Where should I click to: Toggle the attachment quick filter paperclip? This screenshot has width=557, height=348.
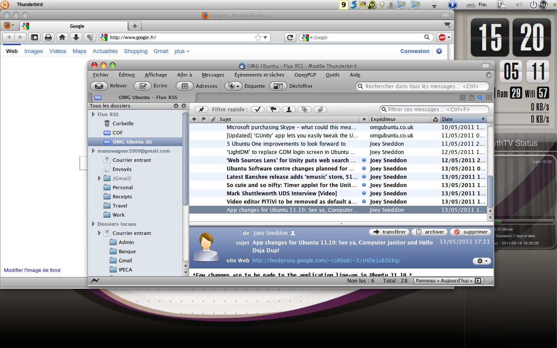point(320,110)
